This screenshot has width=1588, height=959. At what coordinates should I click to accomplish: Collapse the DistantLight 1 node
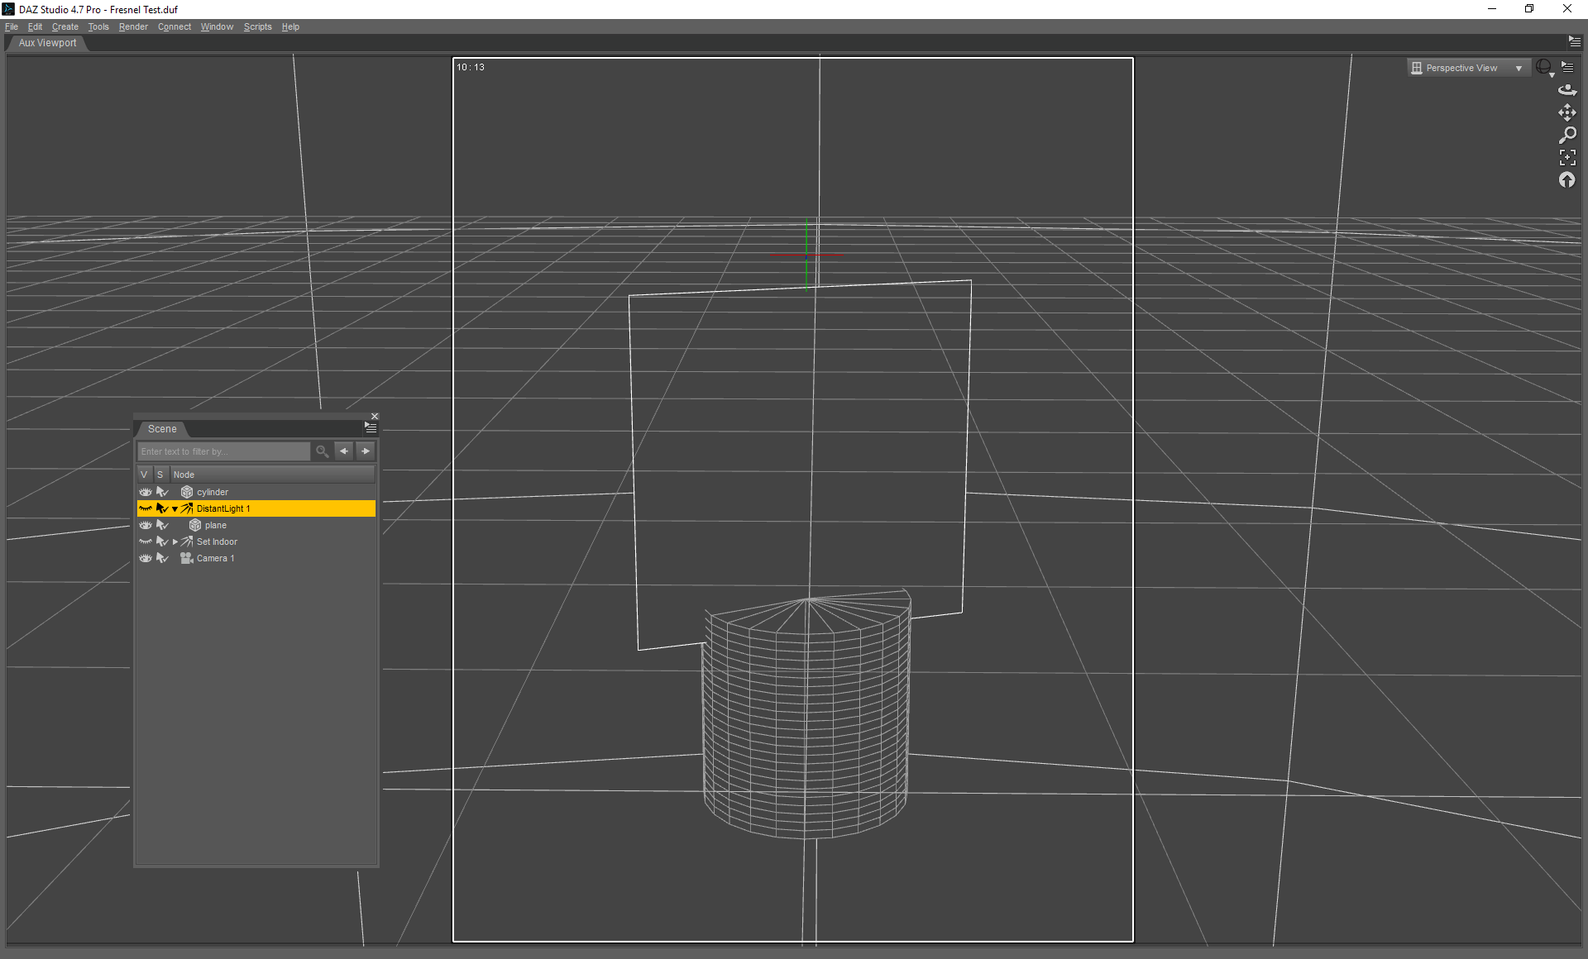click(175, 508)
